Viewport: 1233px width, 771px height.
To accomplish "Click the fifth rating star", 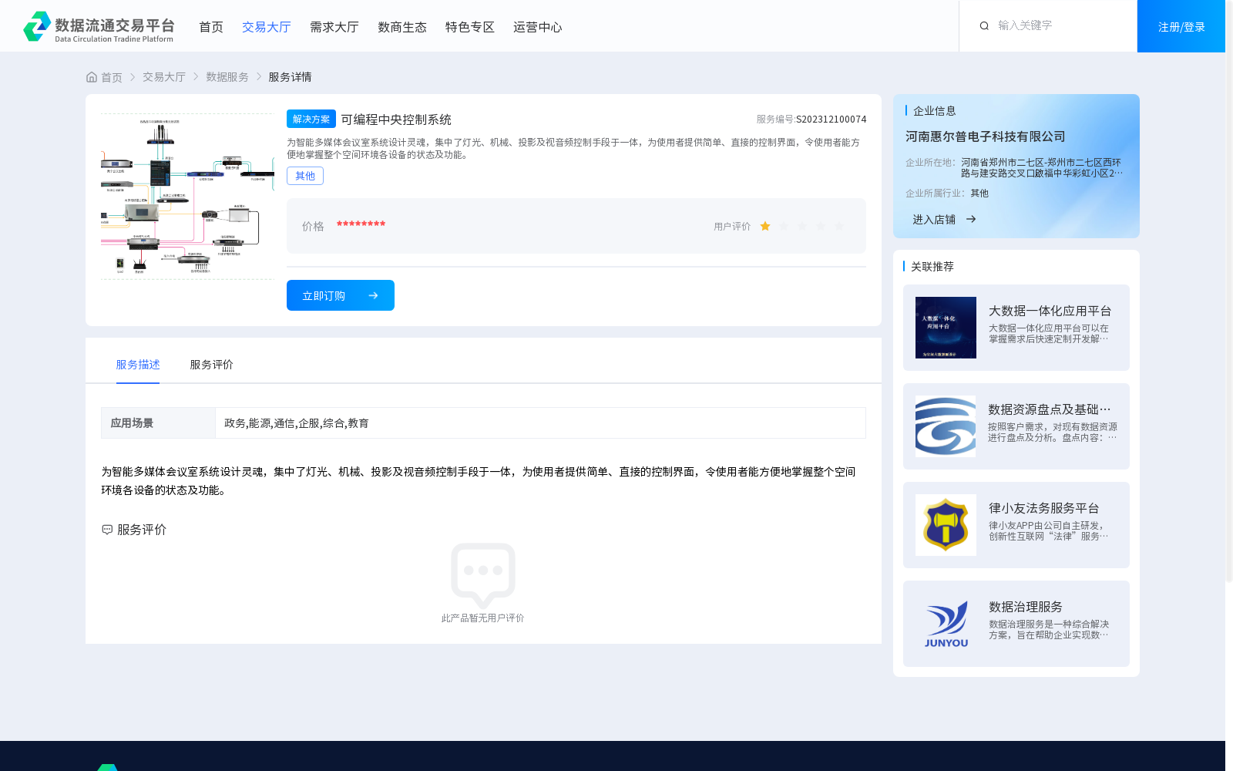I will [839, 226].
